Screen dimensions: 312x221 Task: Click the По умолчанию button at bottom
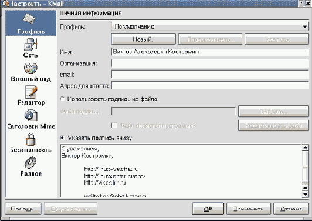[70, 209]
